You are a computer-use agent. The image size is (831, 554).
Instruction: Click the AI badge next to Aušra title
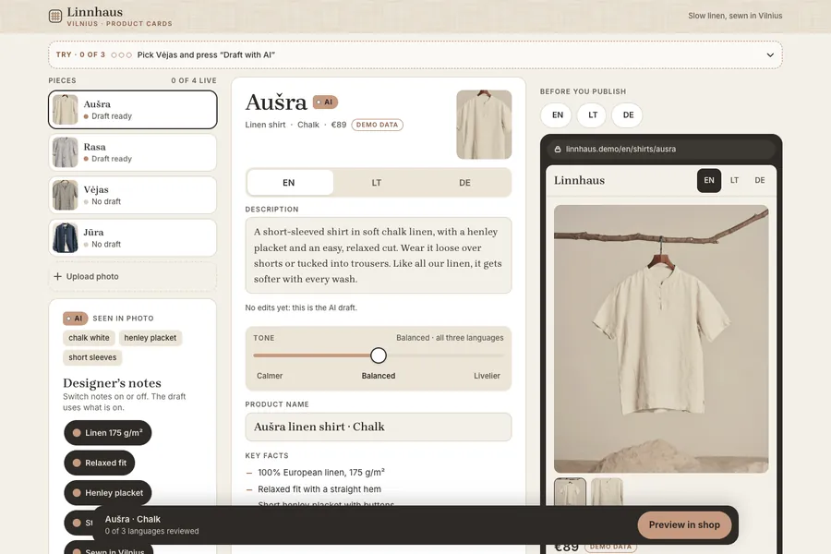coord(325,102)
